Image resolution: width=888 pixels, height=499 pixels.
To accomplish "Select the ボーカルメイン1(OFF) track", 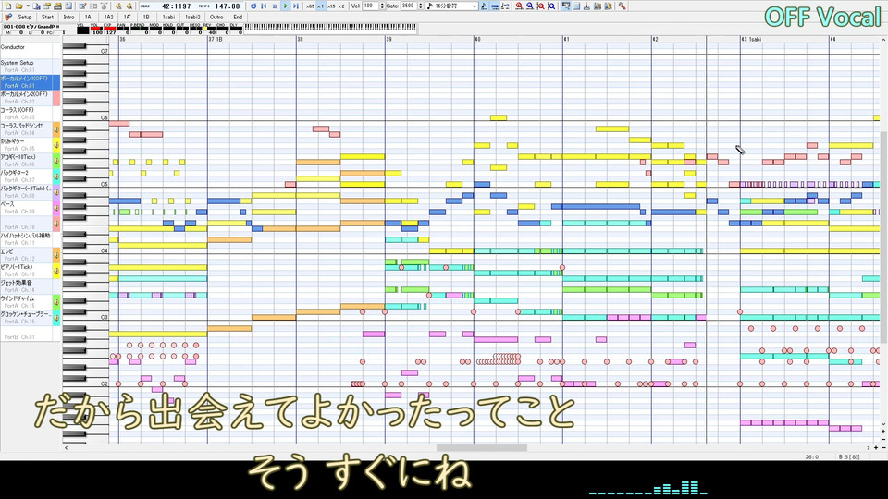I will click(30, 82).
